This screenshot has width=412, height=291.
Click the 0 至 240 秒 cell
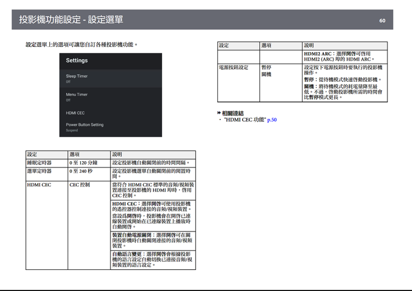(x=89, y=174)
